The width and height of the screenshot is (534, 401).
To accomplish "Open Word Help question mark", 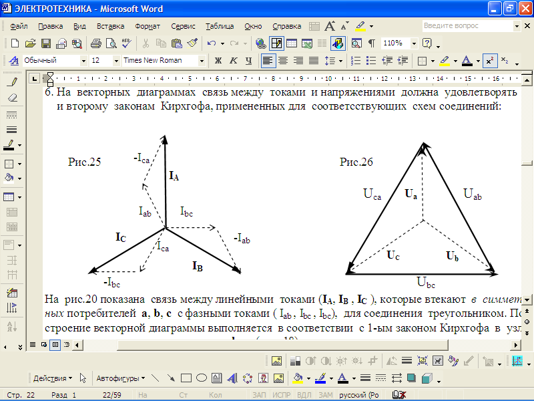I will click(x=427, y=43).
